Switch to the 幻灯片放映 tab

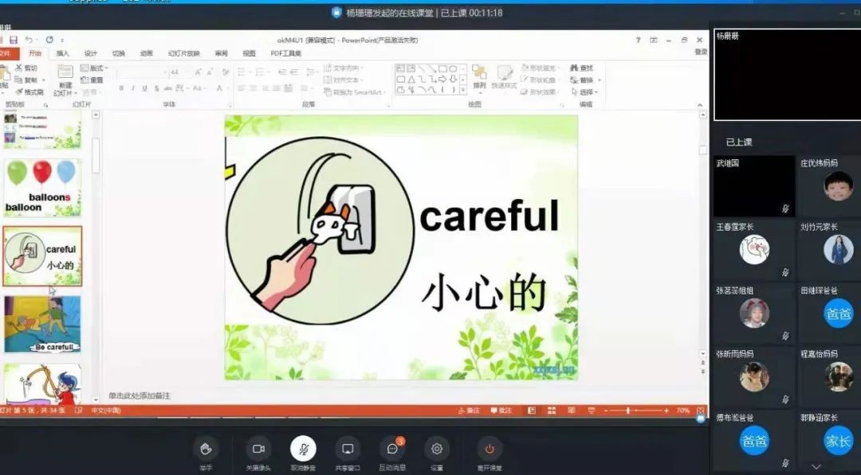pos(183,53)
